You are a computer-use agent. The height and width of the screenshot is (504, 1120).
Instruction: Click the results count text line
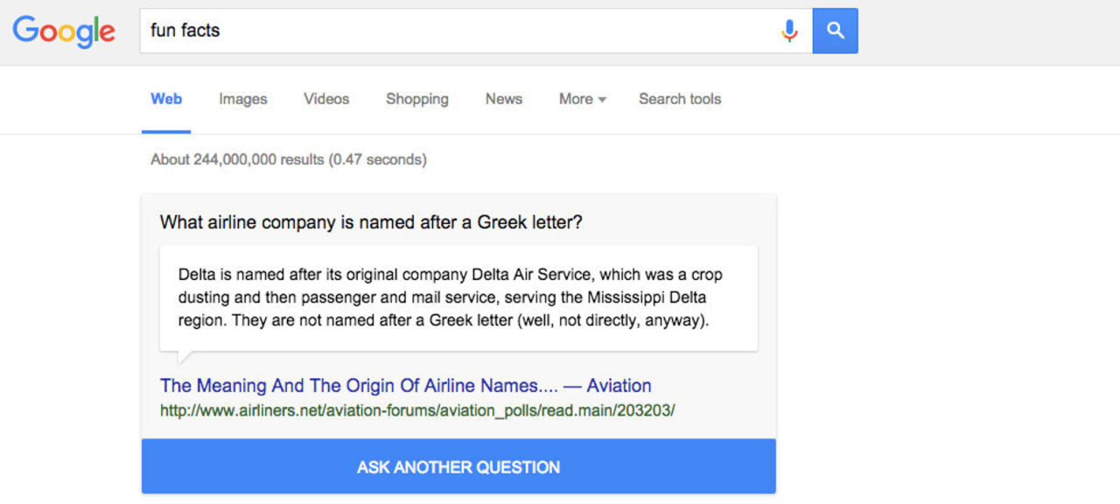(290, 159)
